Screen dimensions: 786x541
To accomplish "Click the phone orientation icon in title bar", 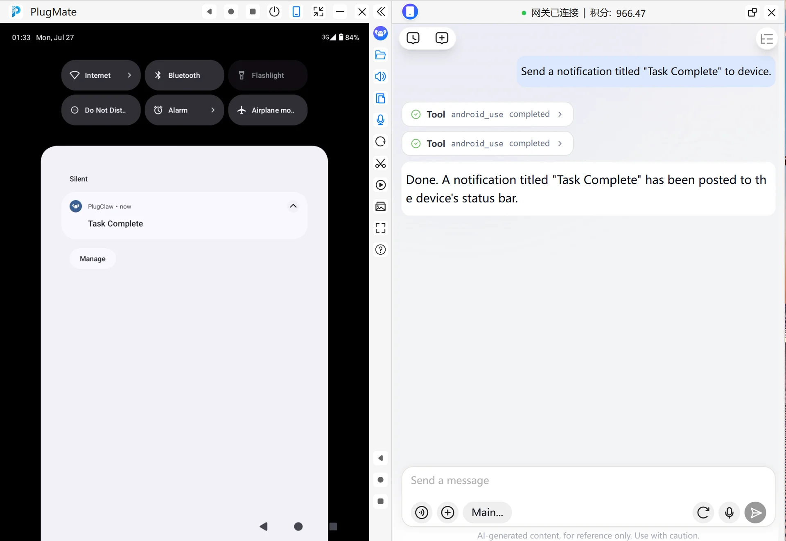I will point(296,12).
